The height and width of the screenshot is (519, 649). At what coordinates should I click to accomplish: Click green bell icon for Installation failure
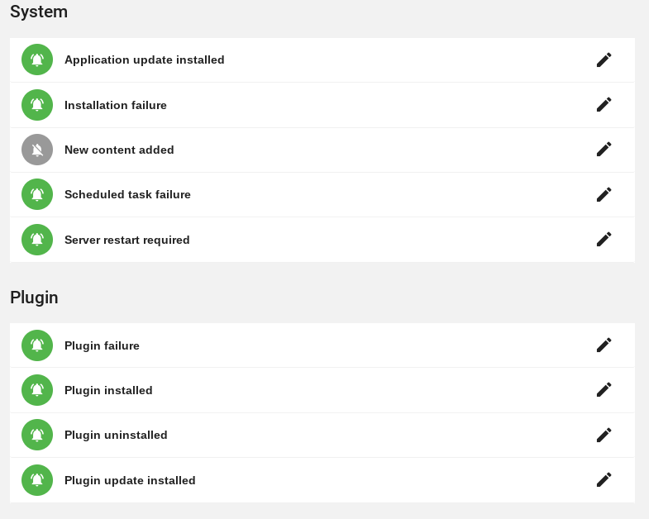[37, 105]
